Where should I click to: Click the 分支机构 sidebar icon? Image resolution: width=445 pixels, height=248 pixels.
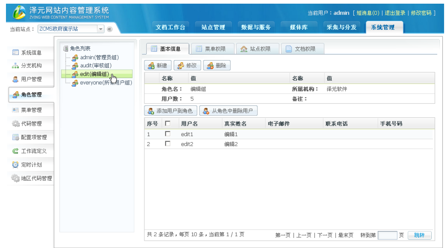click(15, 66)
